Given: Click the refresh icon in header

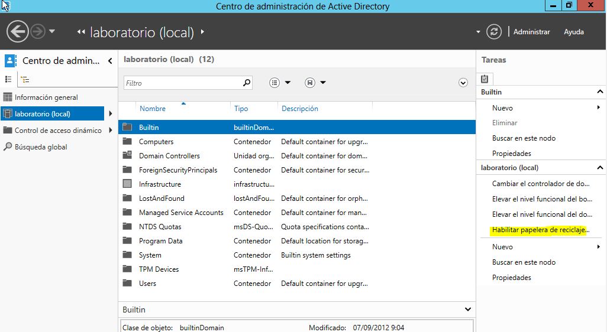Looking at the screenshot, I should click(494, 32).
